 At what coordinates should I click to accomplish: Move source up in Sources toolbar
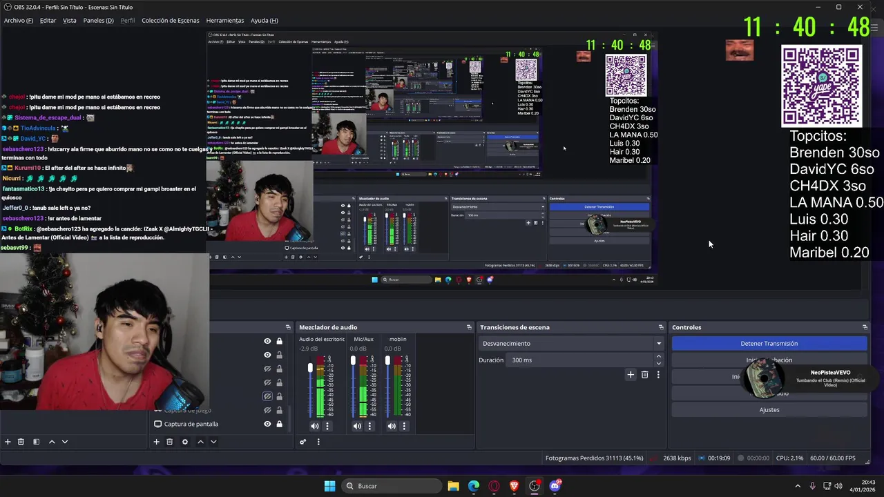click(200, 442)
